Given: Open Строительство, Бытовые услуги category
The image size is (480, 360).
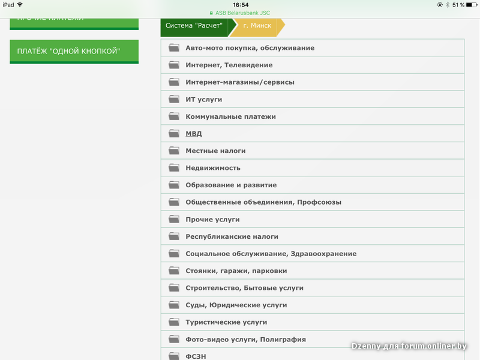Looking at the screenshot, I should pyautogui.click(x=313, y=288).
